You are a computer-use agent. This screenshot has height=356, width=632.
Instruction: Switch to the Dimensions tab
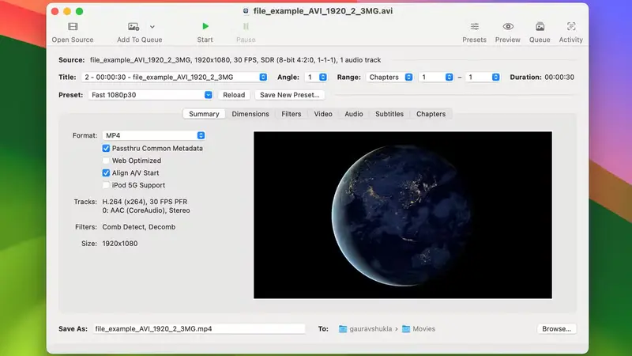(250, 114)
